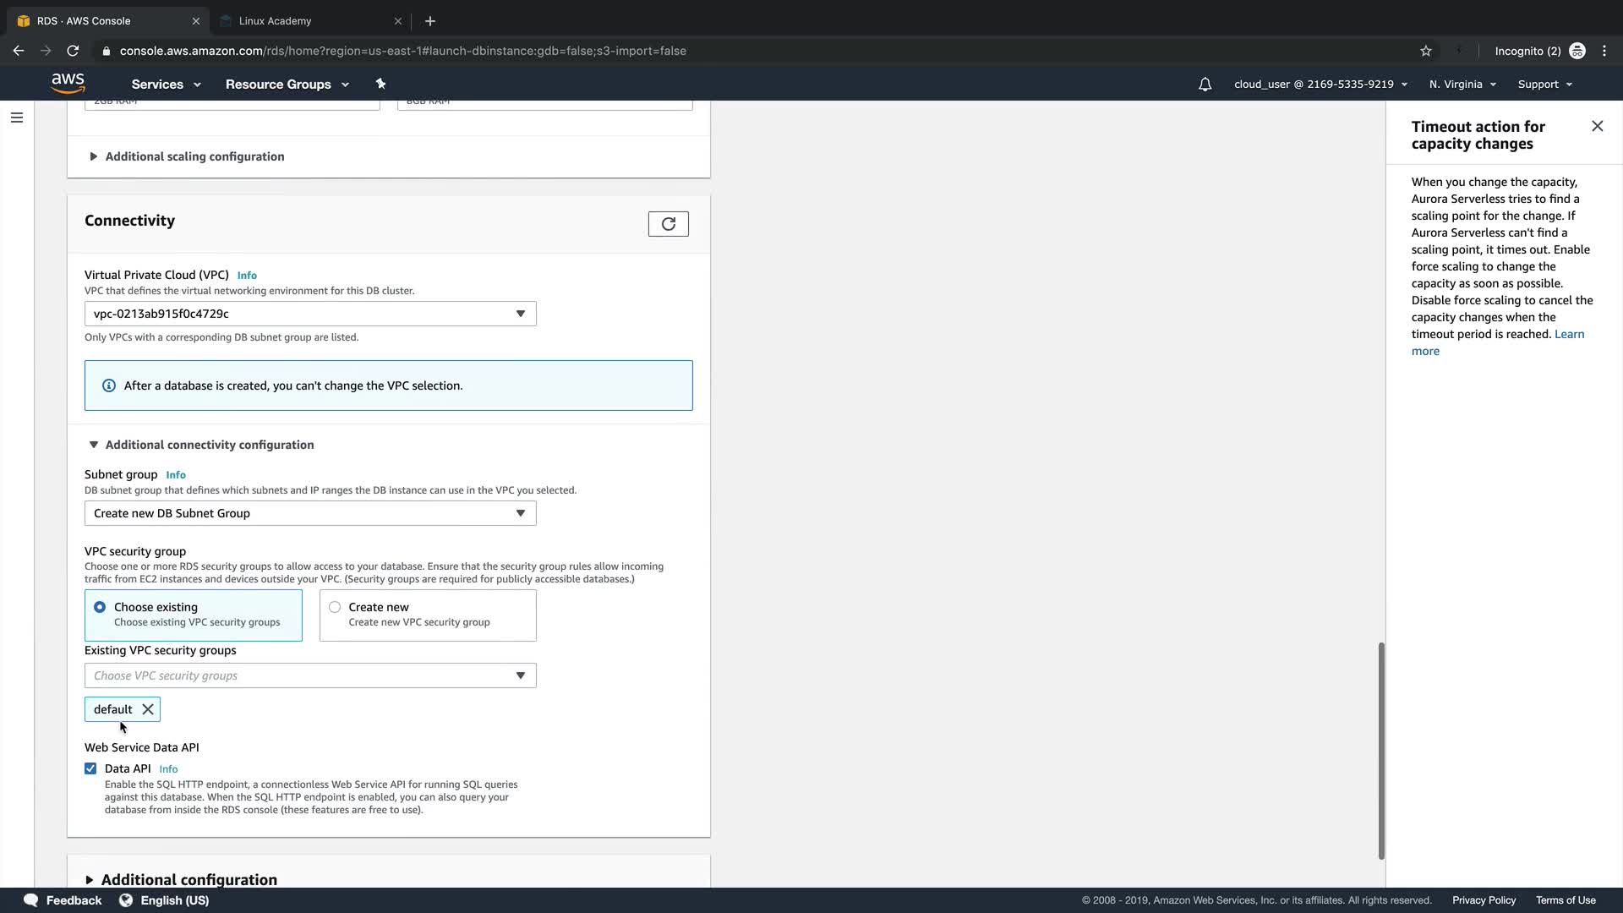Bookmark this page with star icon
The width and height of the screenshot is (1623, 913).
click(x=1426, y=51)
